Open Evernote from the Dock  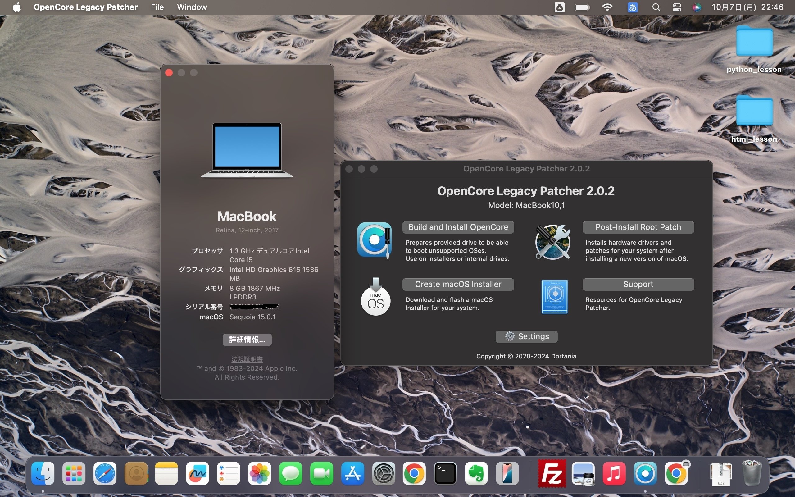pyautogui.click(x=476, y=473)
